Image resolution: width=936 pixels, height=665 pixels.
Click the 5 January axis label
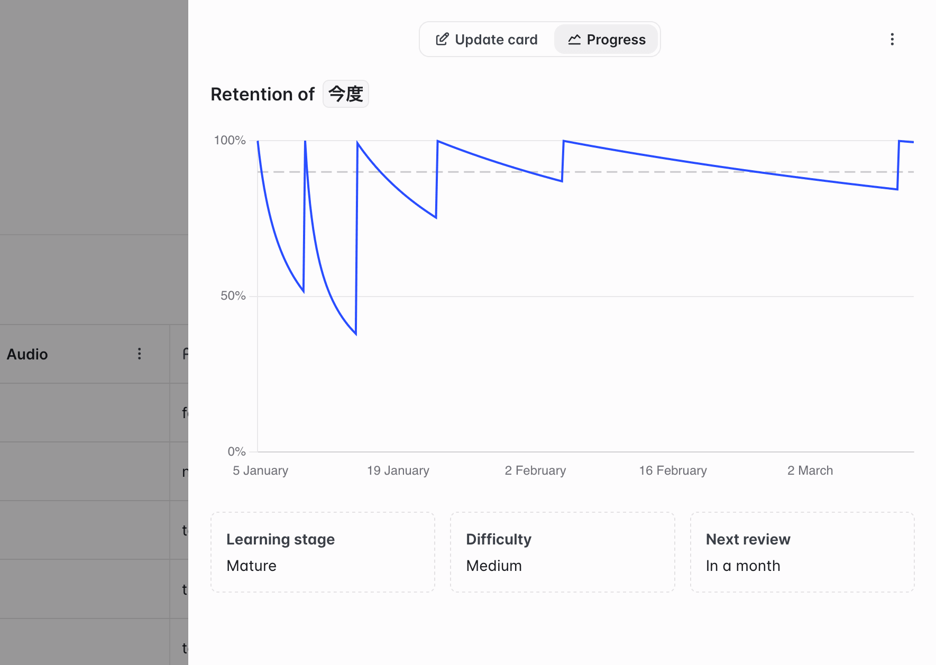pos(260,470)
